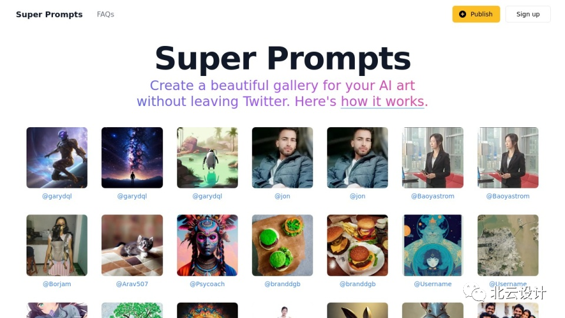Go to the Super Prompts home logo
Viewport: 565px width, 318px height.
tap(49, 14)
